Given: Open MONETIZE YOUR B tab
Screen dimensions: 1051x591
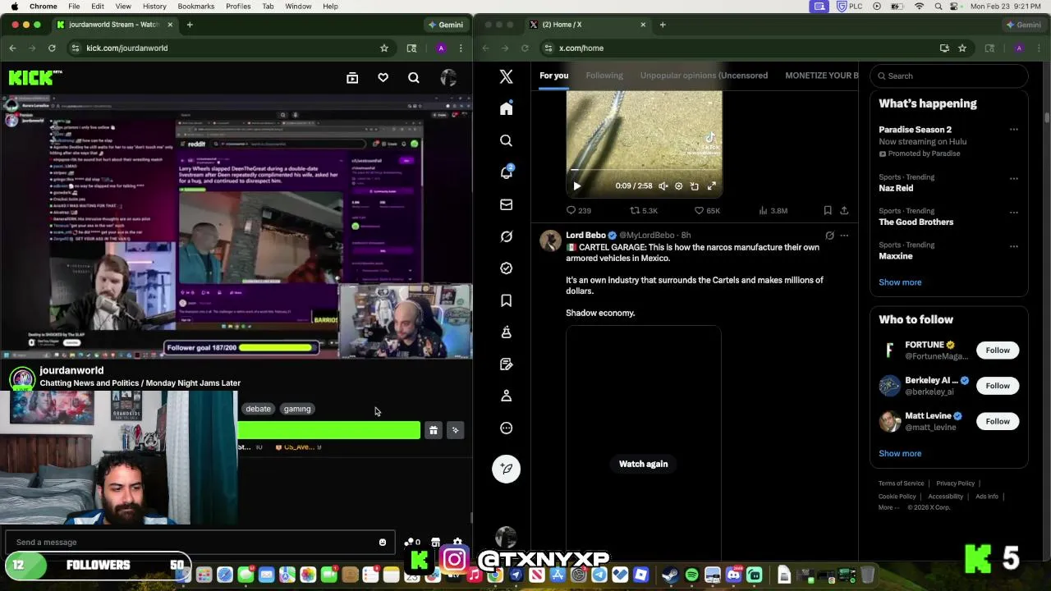Looking at the screenshot, I should point(821,76).
